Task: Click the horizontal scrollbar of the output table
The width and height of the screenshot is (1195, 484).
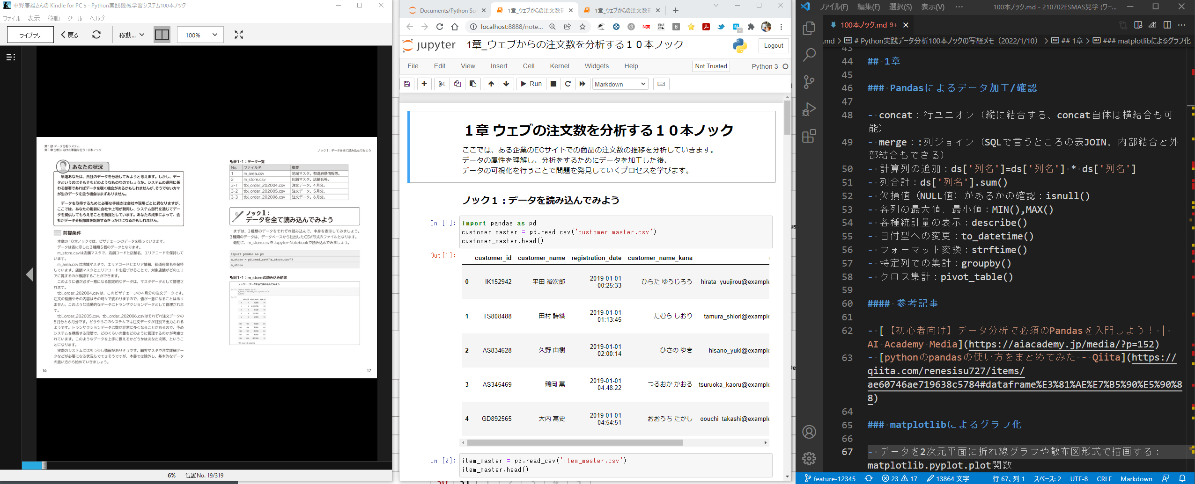Action: (575, 442)
